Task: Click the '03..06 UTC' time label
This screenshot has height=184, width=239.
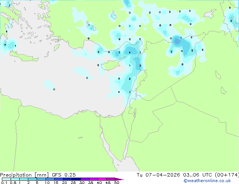Action: 197,175
